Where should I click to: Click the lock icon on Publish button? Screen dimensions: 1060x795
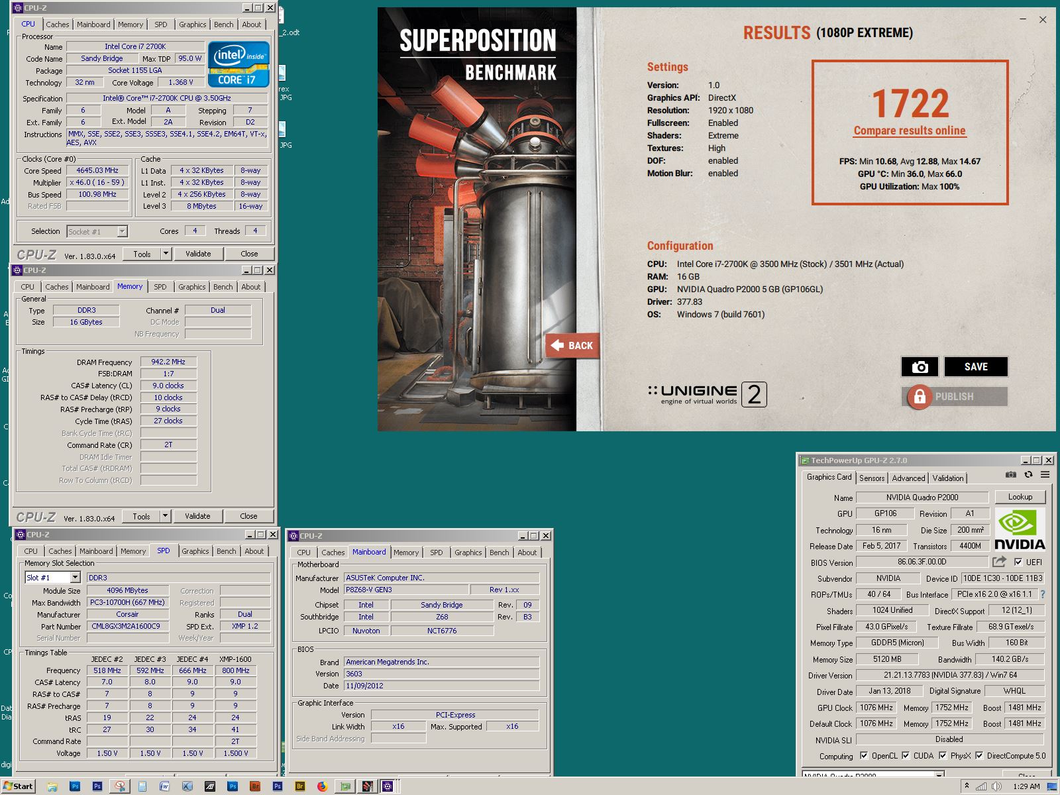920,397
